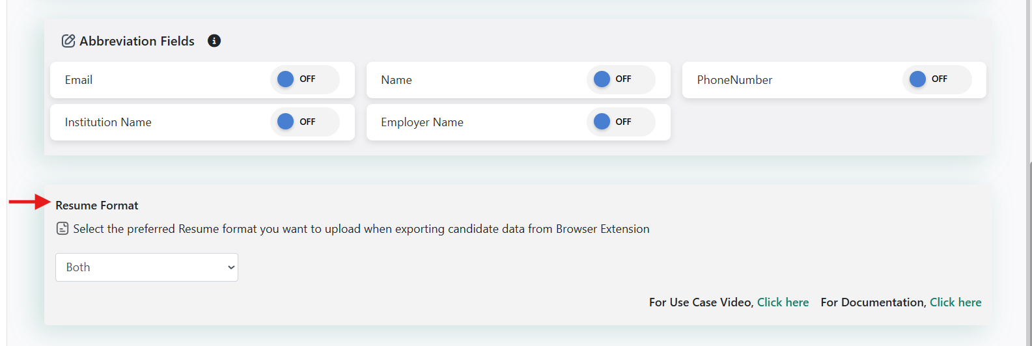The width and height of the screenshot is (1032, 346).
Task: Switch on the Institution Name toggle
Action: tap(304, 122)
